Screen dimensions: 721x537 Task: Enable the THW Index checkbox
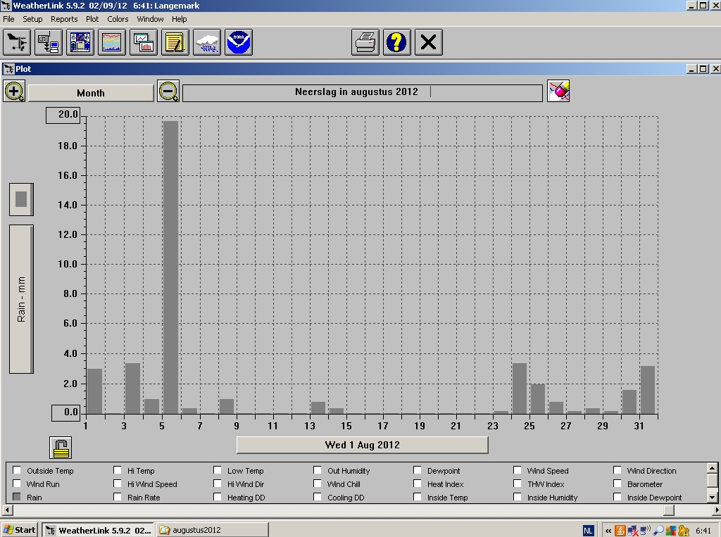[x=518, y=484]
